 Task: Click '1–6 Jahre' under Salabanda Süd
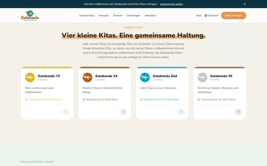pyautogui.click(x=157, y=80)
